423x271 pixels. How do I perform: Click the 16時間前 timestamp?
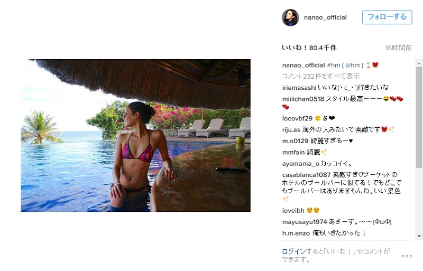399,48
